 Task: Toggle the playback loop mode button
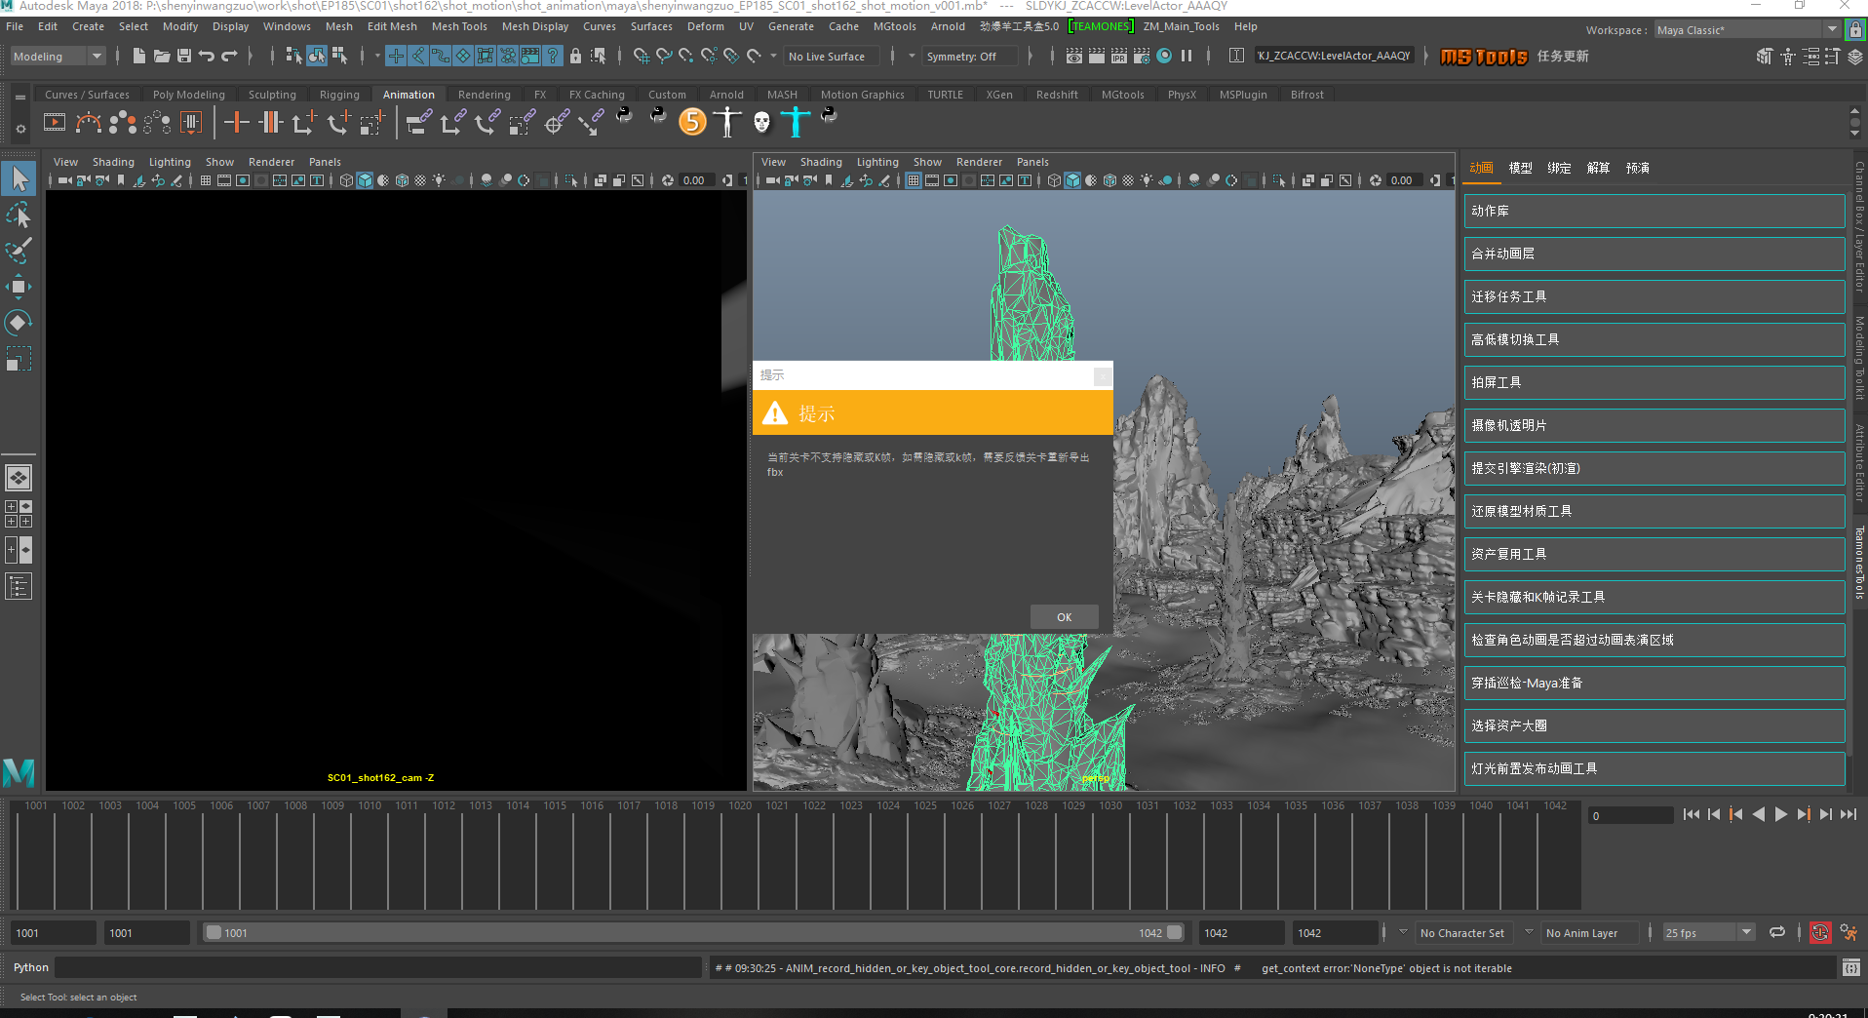click(1777, 933)
